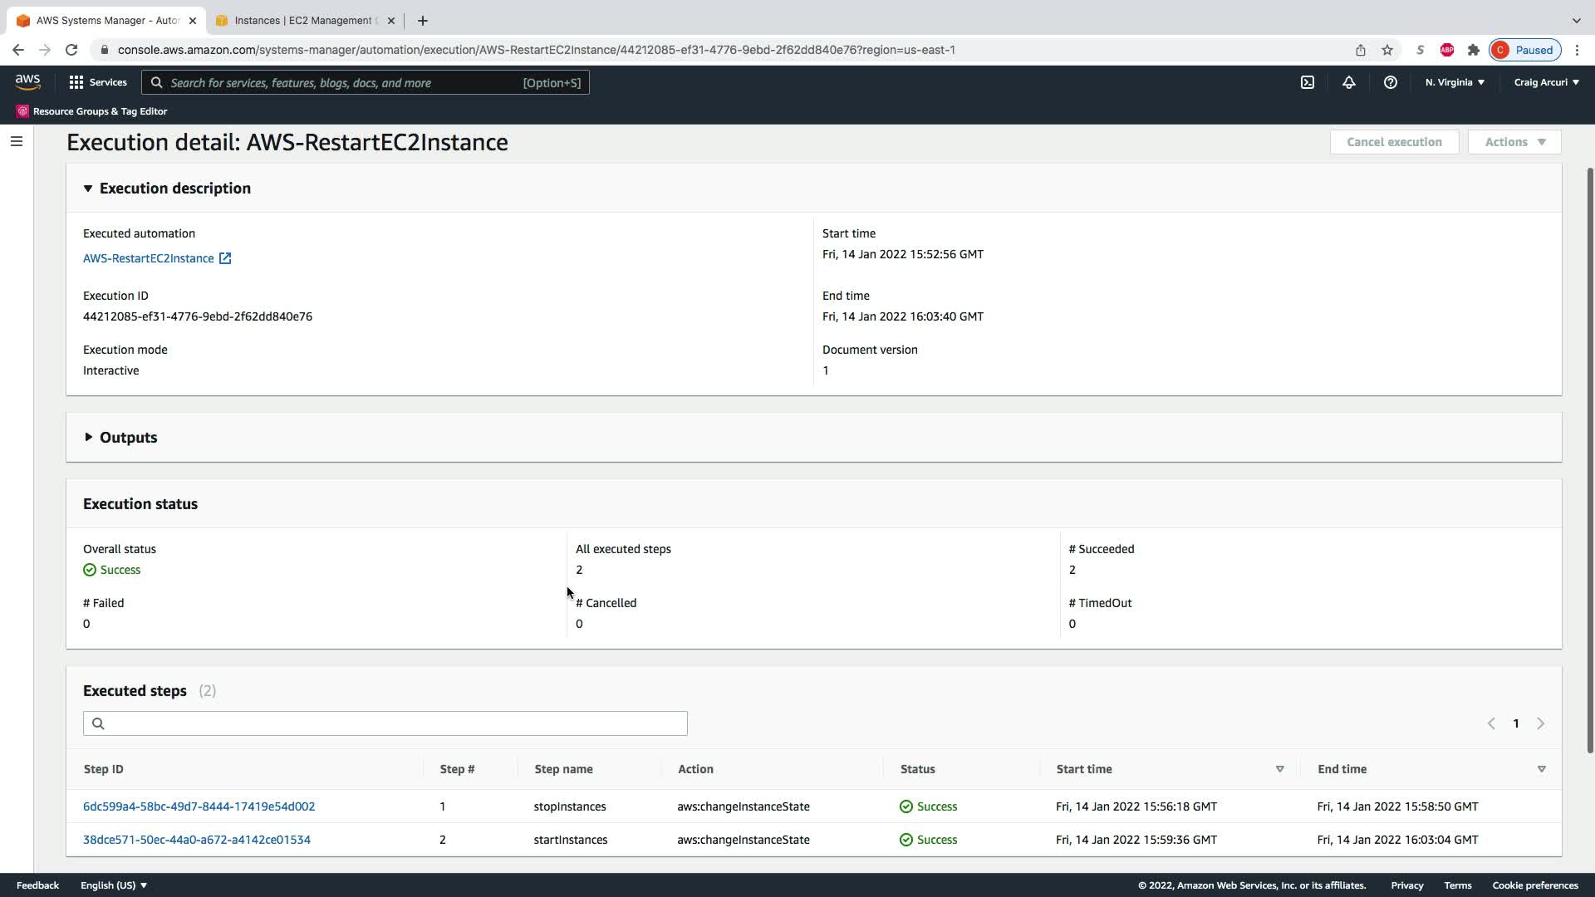Viewport: 1595px width, 897px height.
Task: Sort by Start time column arrow
Action: point(1279,769)
